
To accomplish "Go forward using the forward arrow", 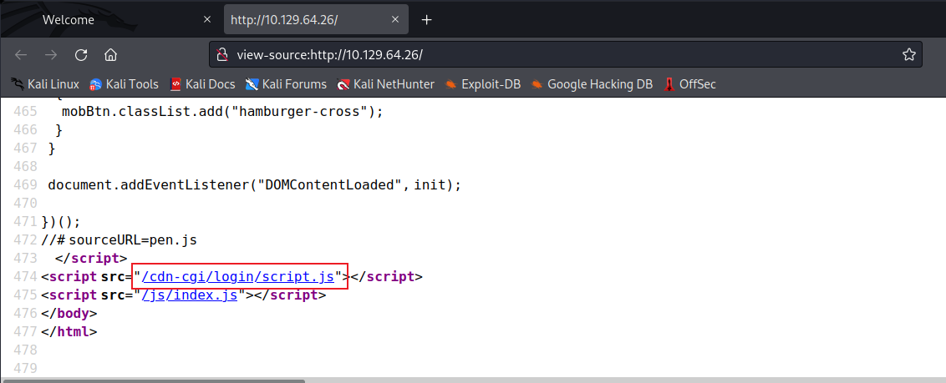I will pyautogui.click(x=51, y=55).
